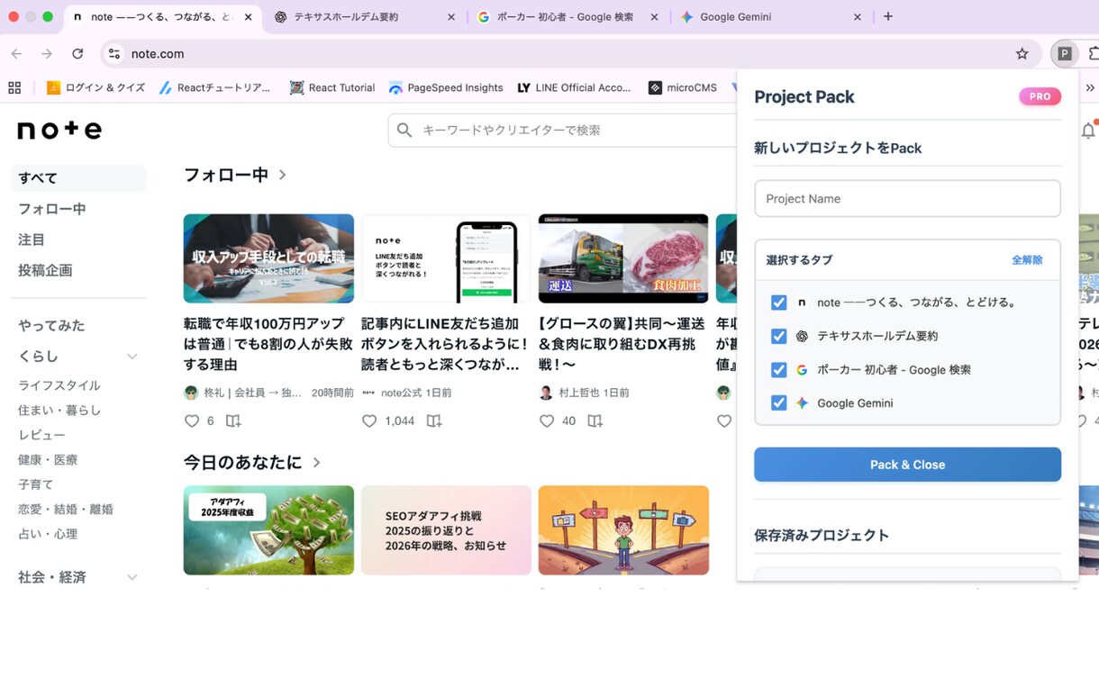Uncheck the Google Gemini checkbox
The height and width of the screenshot is (687, 1099).
(778, 402)
